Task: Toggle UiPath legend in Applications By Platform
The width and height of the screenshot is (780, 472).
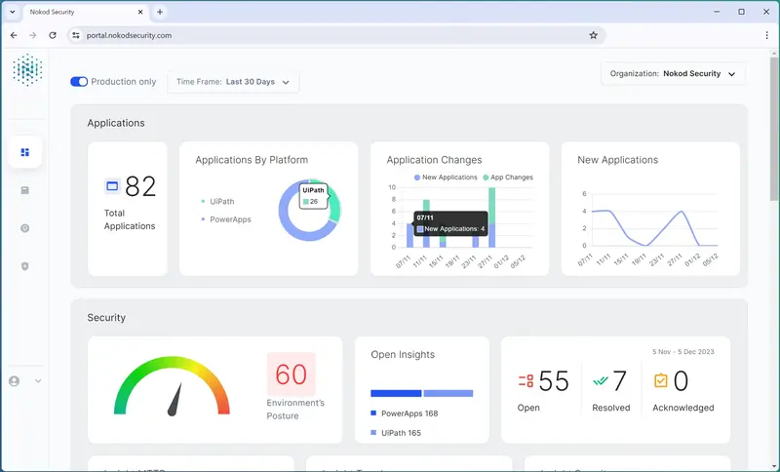Action: 217,202
